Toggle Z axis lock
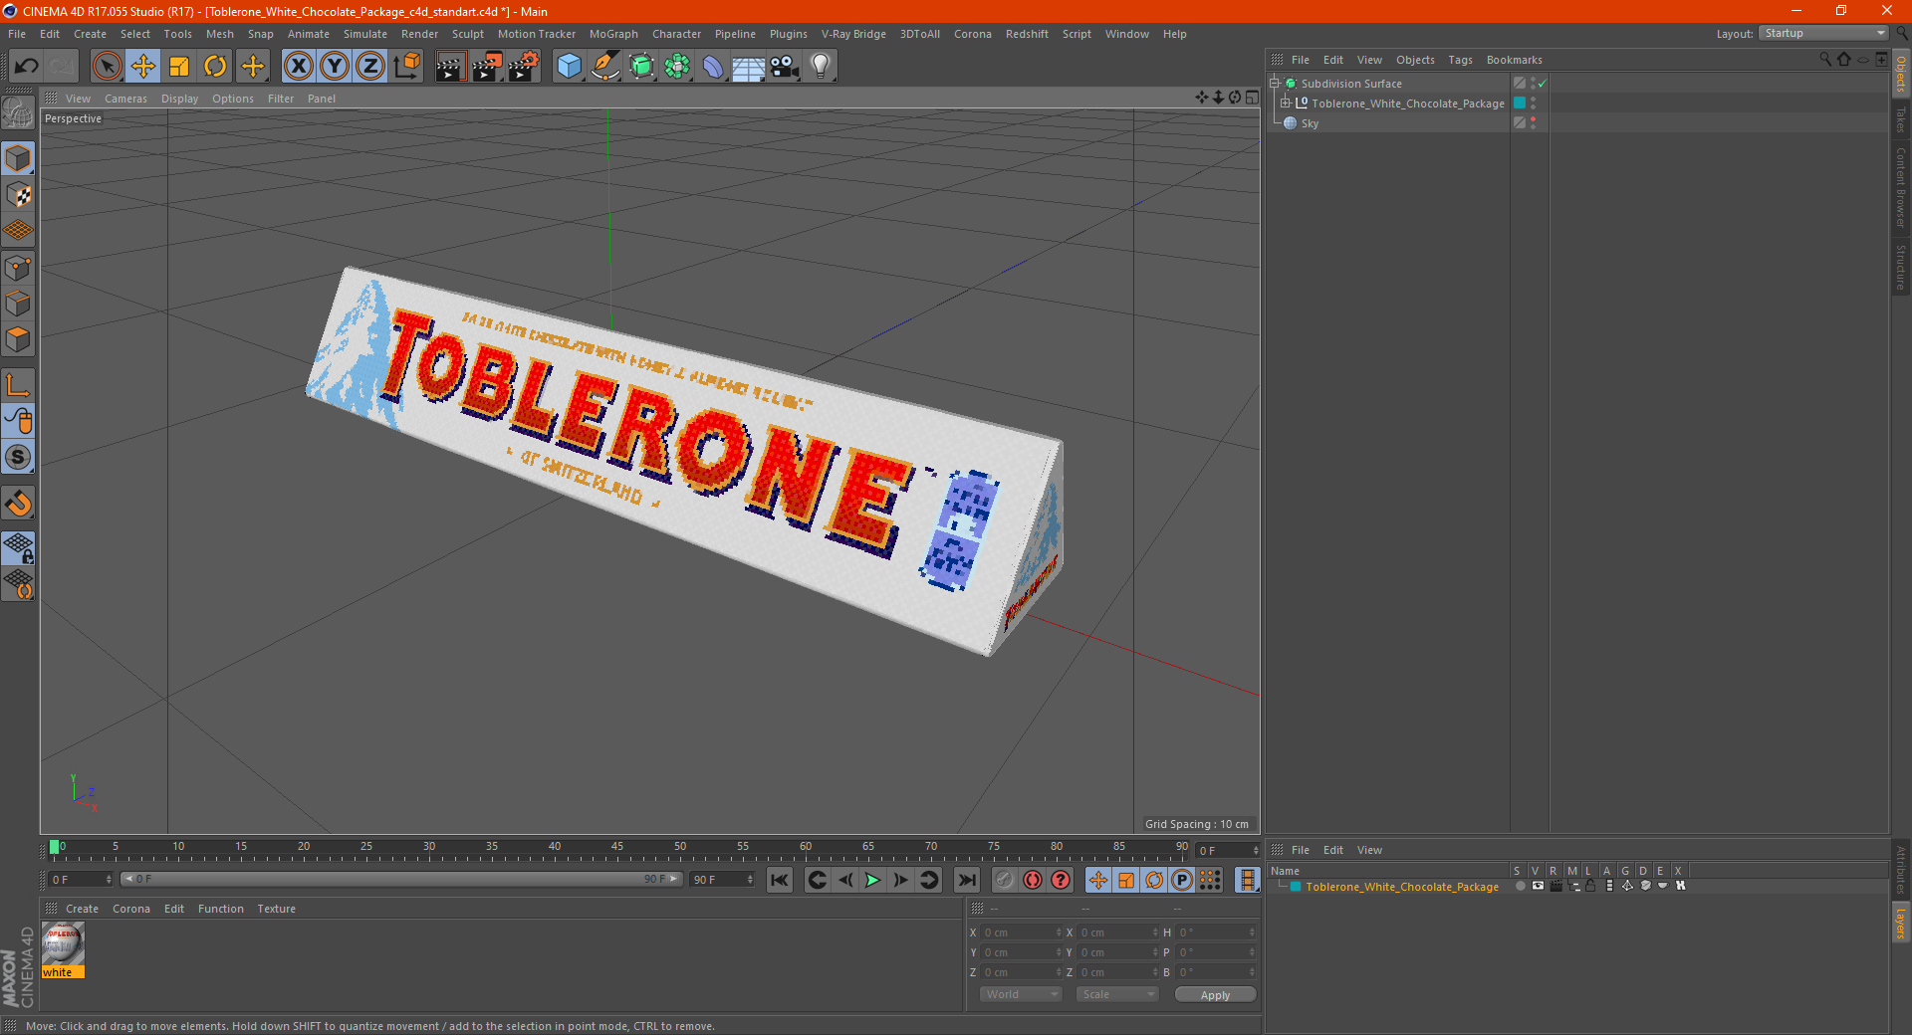1912x1035 pixels. click(370, 67)
